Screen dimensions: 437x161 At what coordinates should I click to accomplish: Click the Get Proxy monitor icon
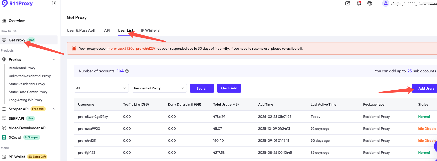[4, 40]
